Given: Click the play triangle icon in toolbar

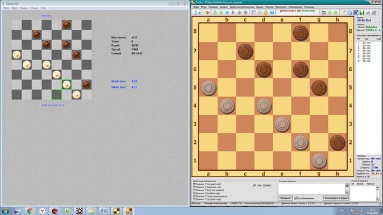Looking at the screenshot, I should click(233, 13).
